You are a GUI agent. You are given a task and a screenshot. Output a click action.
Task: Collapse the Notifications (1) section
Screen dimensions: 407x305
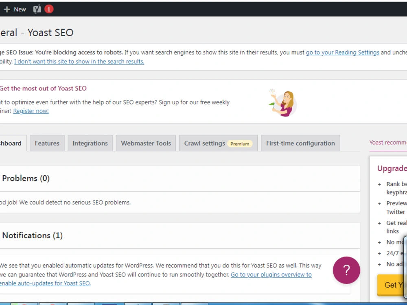click(180, 235)
